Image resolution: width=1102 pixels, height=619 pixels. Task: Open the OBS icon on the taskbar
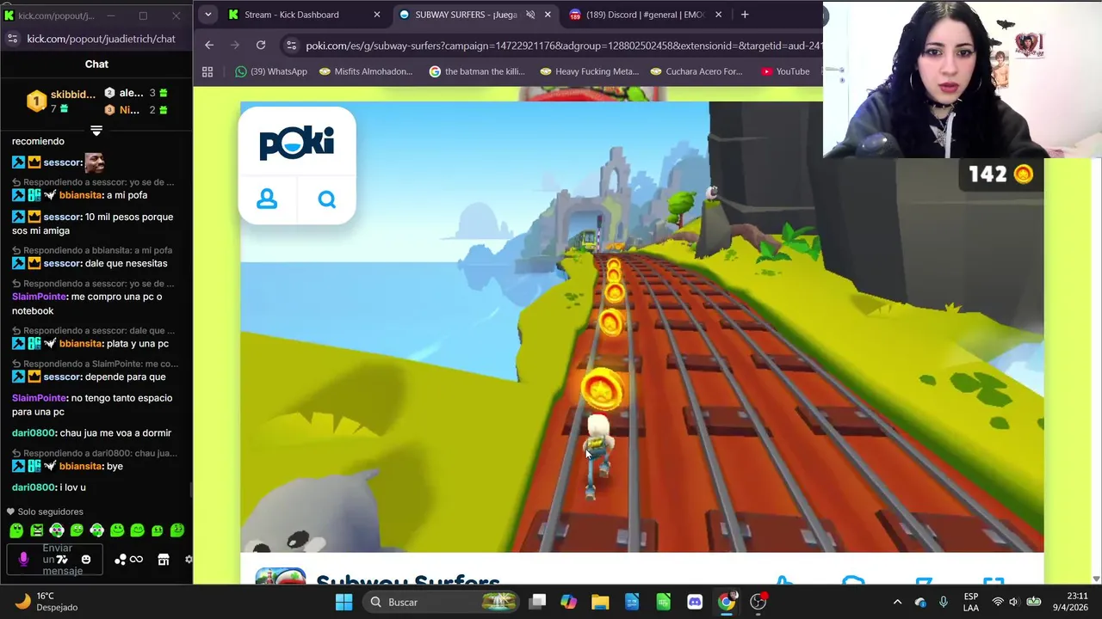tap(758, 602)
